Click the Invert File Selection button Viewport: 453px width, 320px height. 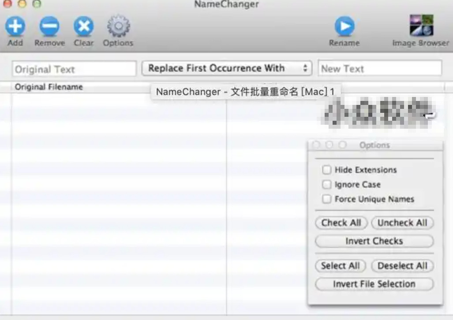coord(374,284)
